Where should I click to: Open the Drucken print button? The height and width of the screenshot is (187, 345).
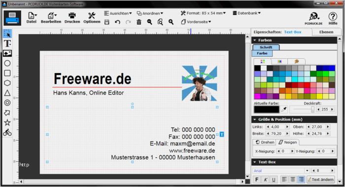pyautogui.click(x=72, y=18)
